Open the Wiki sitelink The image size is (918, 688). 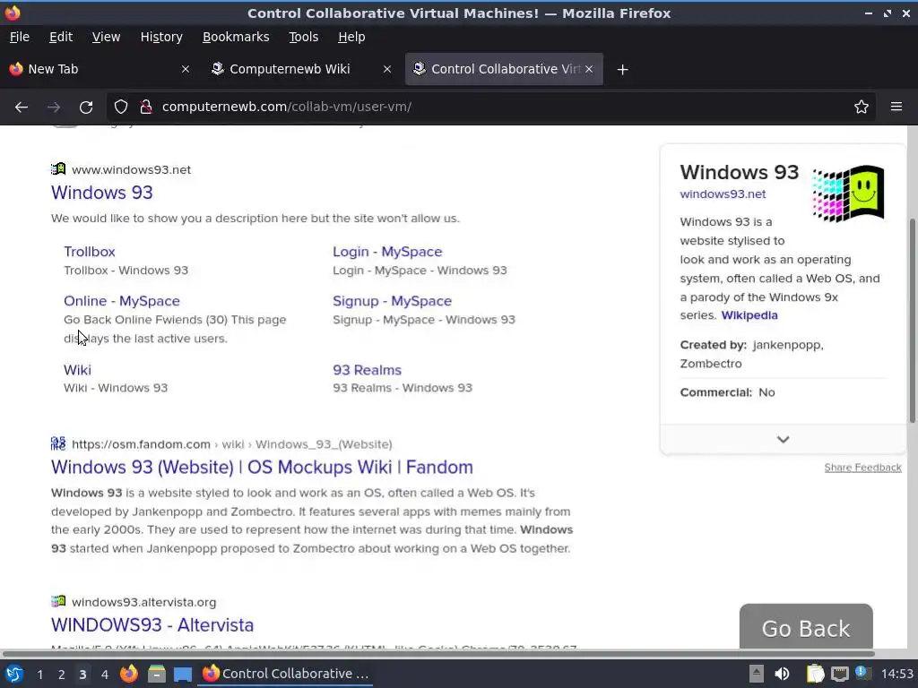[77, 370]
